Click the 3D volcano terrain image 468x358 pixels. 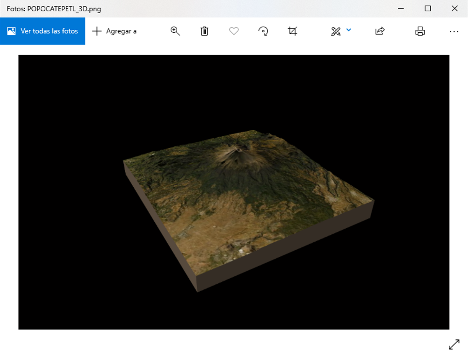tap(248, 205)
